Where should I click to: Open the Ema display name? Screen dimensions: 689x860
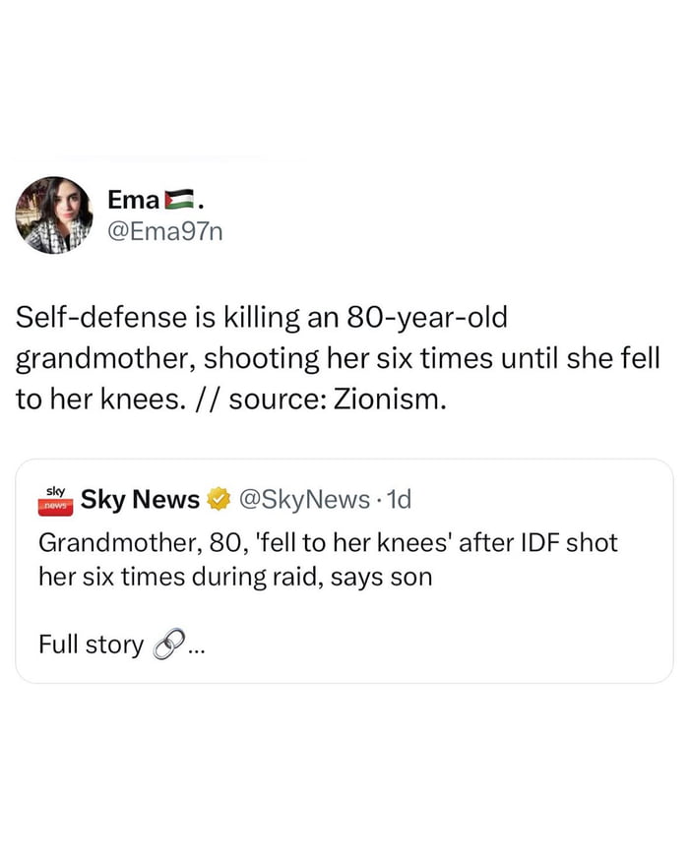pyautogui.click(x=133, y=200)
